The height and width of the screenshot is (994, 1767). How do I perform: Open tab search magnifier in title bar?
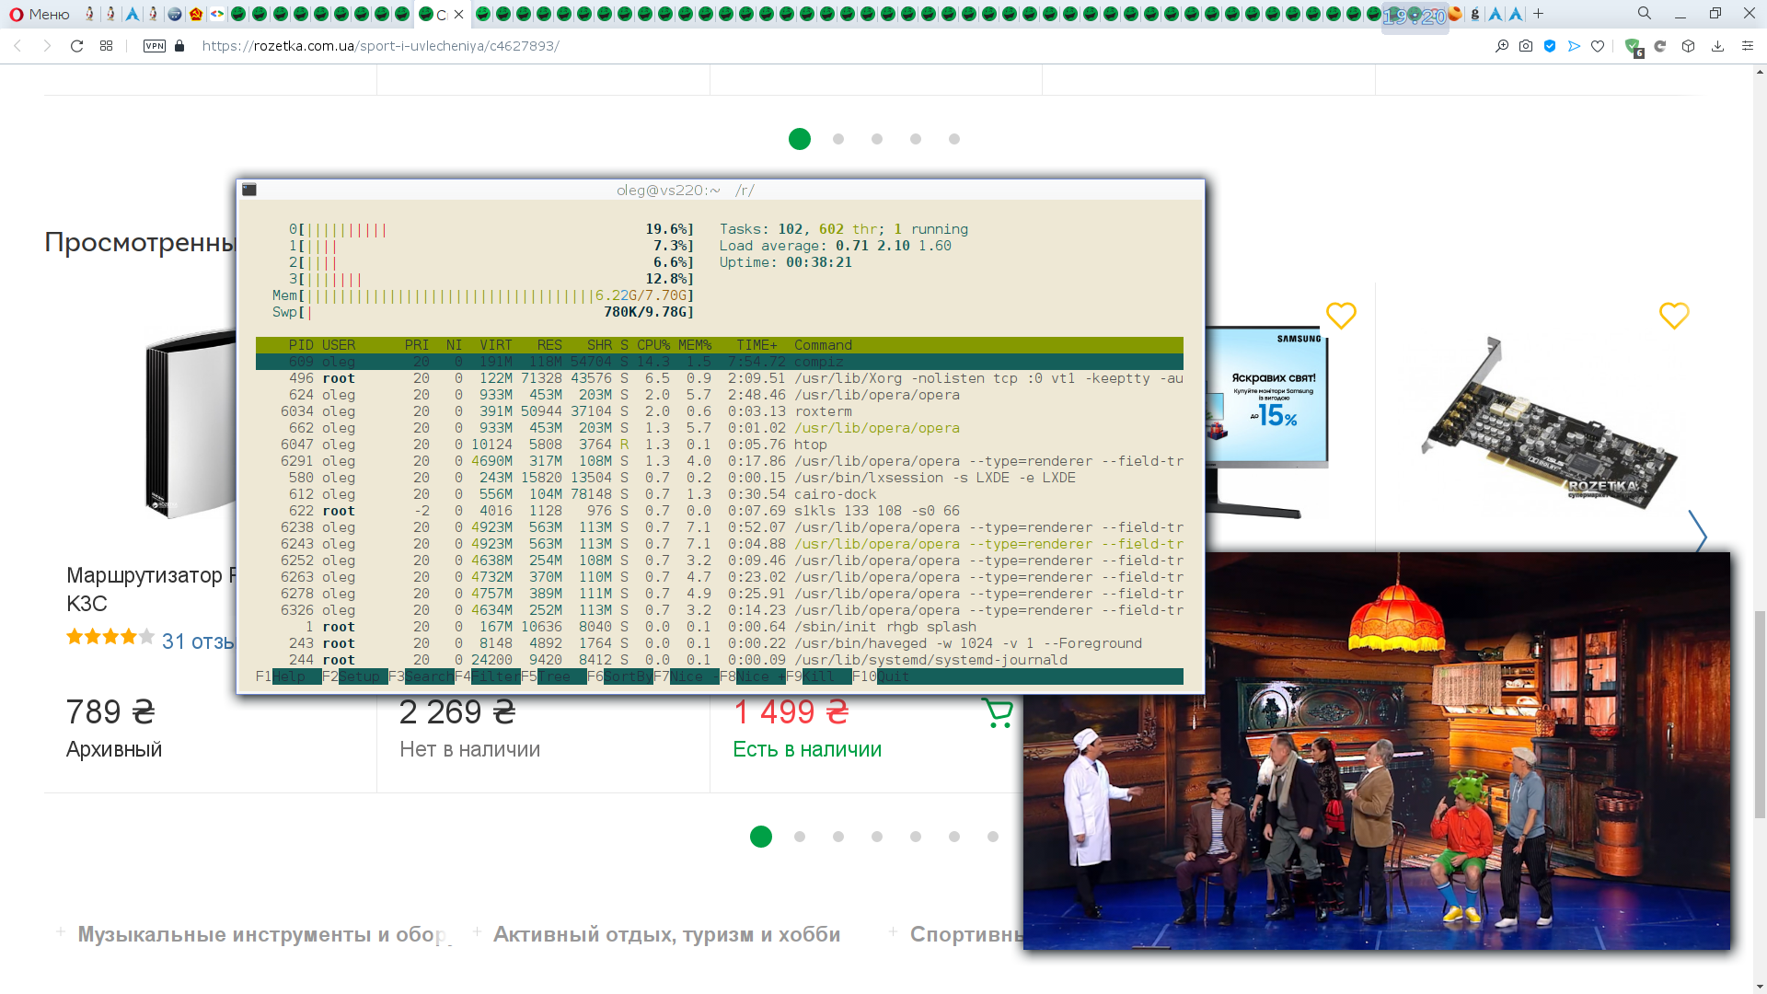[x=1645, y=14]
